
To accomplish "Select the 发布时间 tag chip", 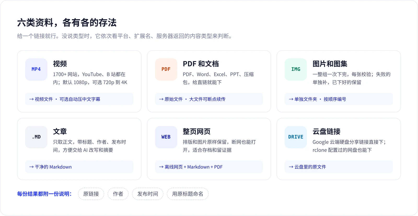I will pos(148,194).
